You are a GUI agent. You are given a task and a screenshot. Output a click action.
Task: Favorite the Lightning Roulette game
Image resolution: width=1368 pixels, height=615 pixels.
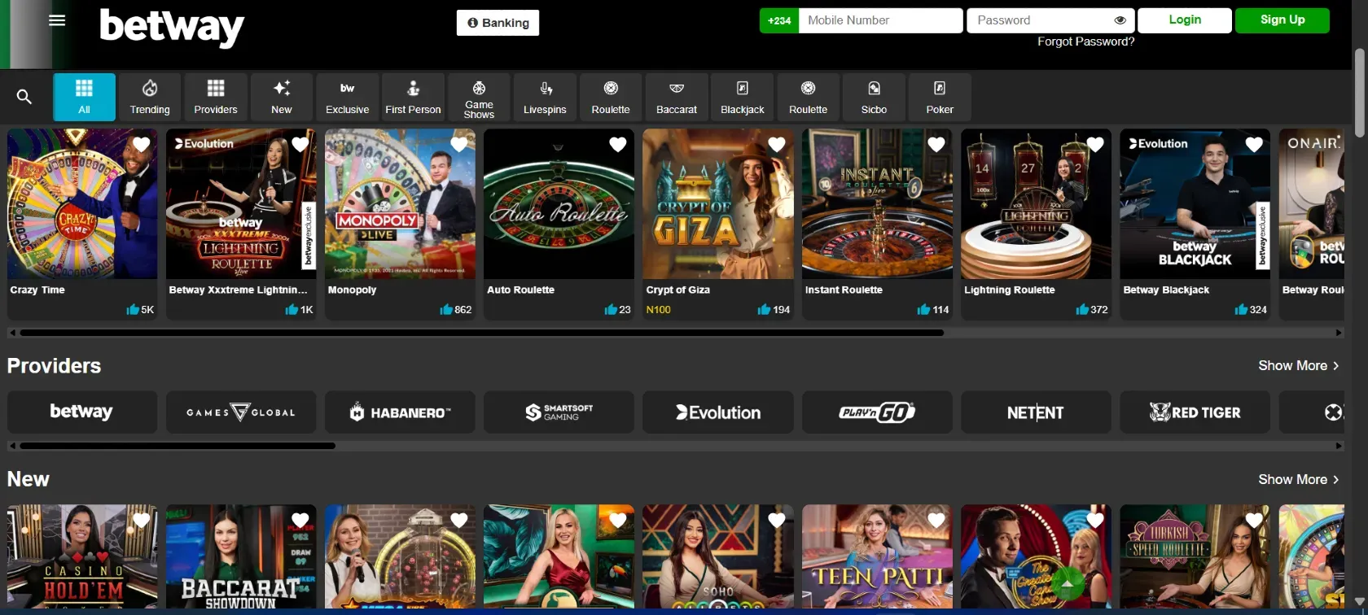click(x=1095, y=144)
